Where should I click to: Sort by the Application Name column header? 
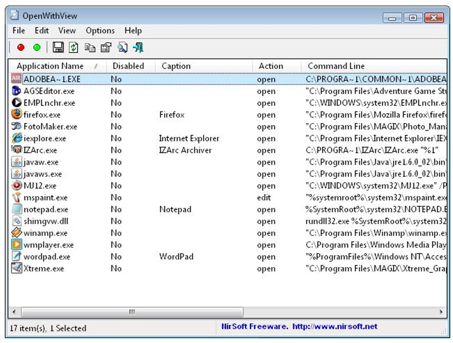(x=57, y=66)
